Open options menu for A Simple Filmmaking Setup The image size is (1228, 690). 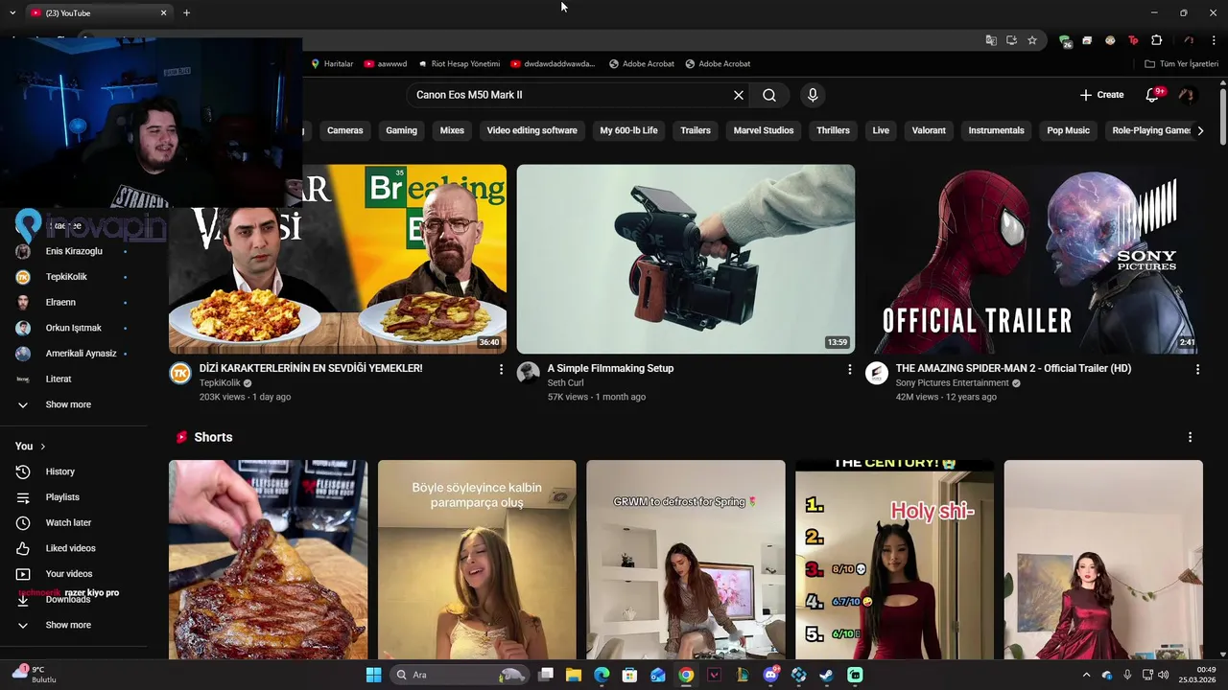pyautogui.click(x=849, y=369)
